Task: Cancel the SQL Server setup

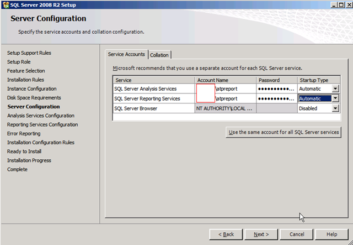Action: pos(296,234)
